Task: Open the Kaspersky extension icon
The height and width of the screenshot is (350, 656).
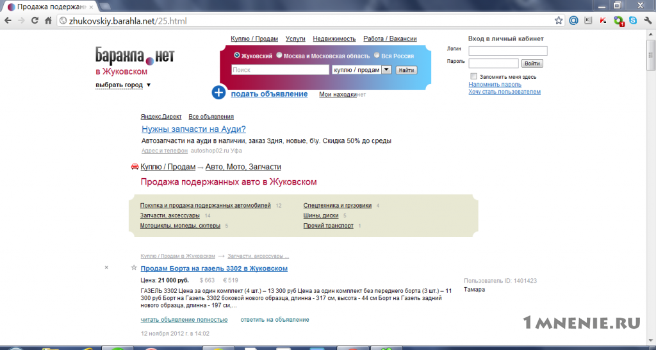Action: (603, 20)
